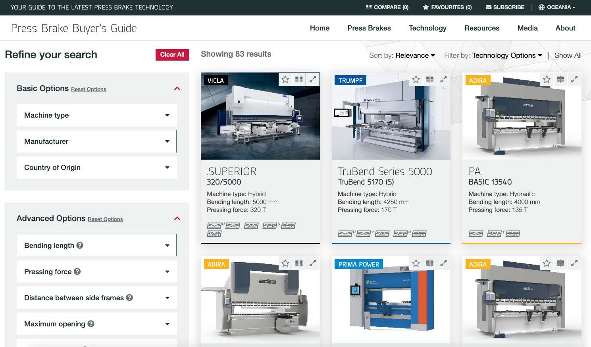Image resolution: width=591 pixels, height=347 pixels.
Task: Compare the VICLA .SUPERIOR 320/5000 machine
Action: (x=299, y=80)
